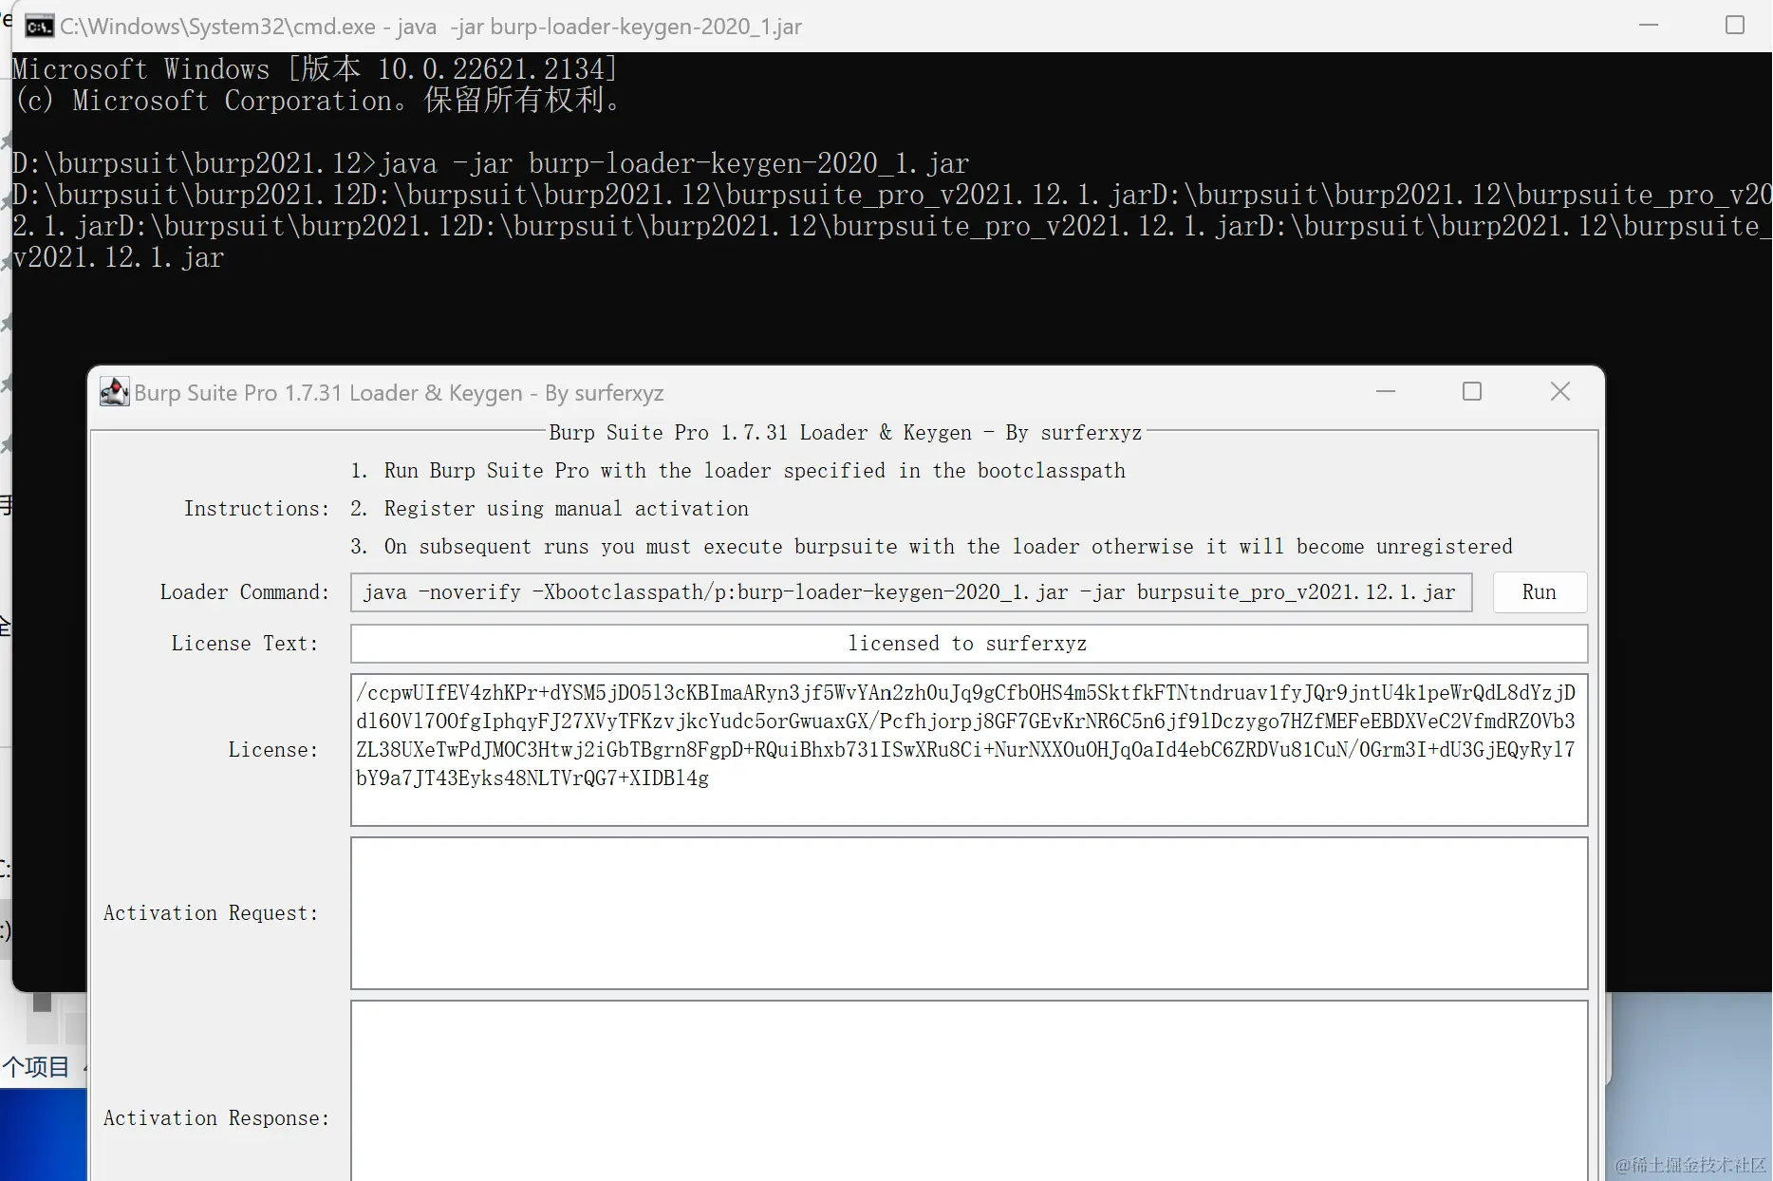
Task: Click the 'Activation Response:' label
Action: pos(216,1118)
